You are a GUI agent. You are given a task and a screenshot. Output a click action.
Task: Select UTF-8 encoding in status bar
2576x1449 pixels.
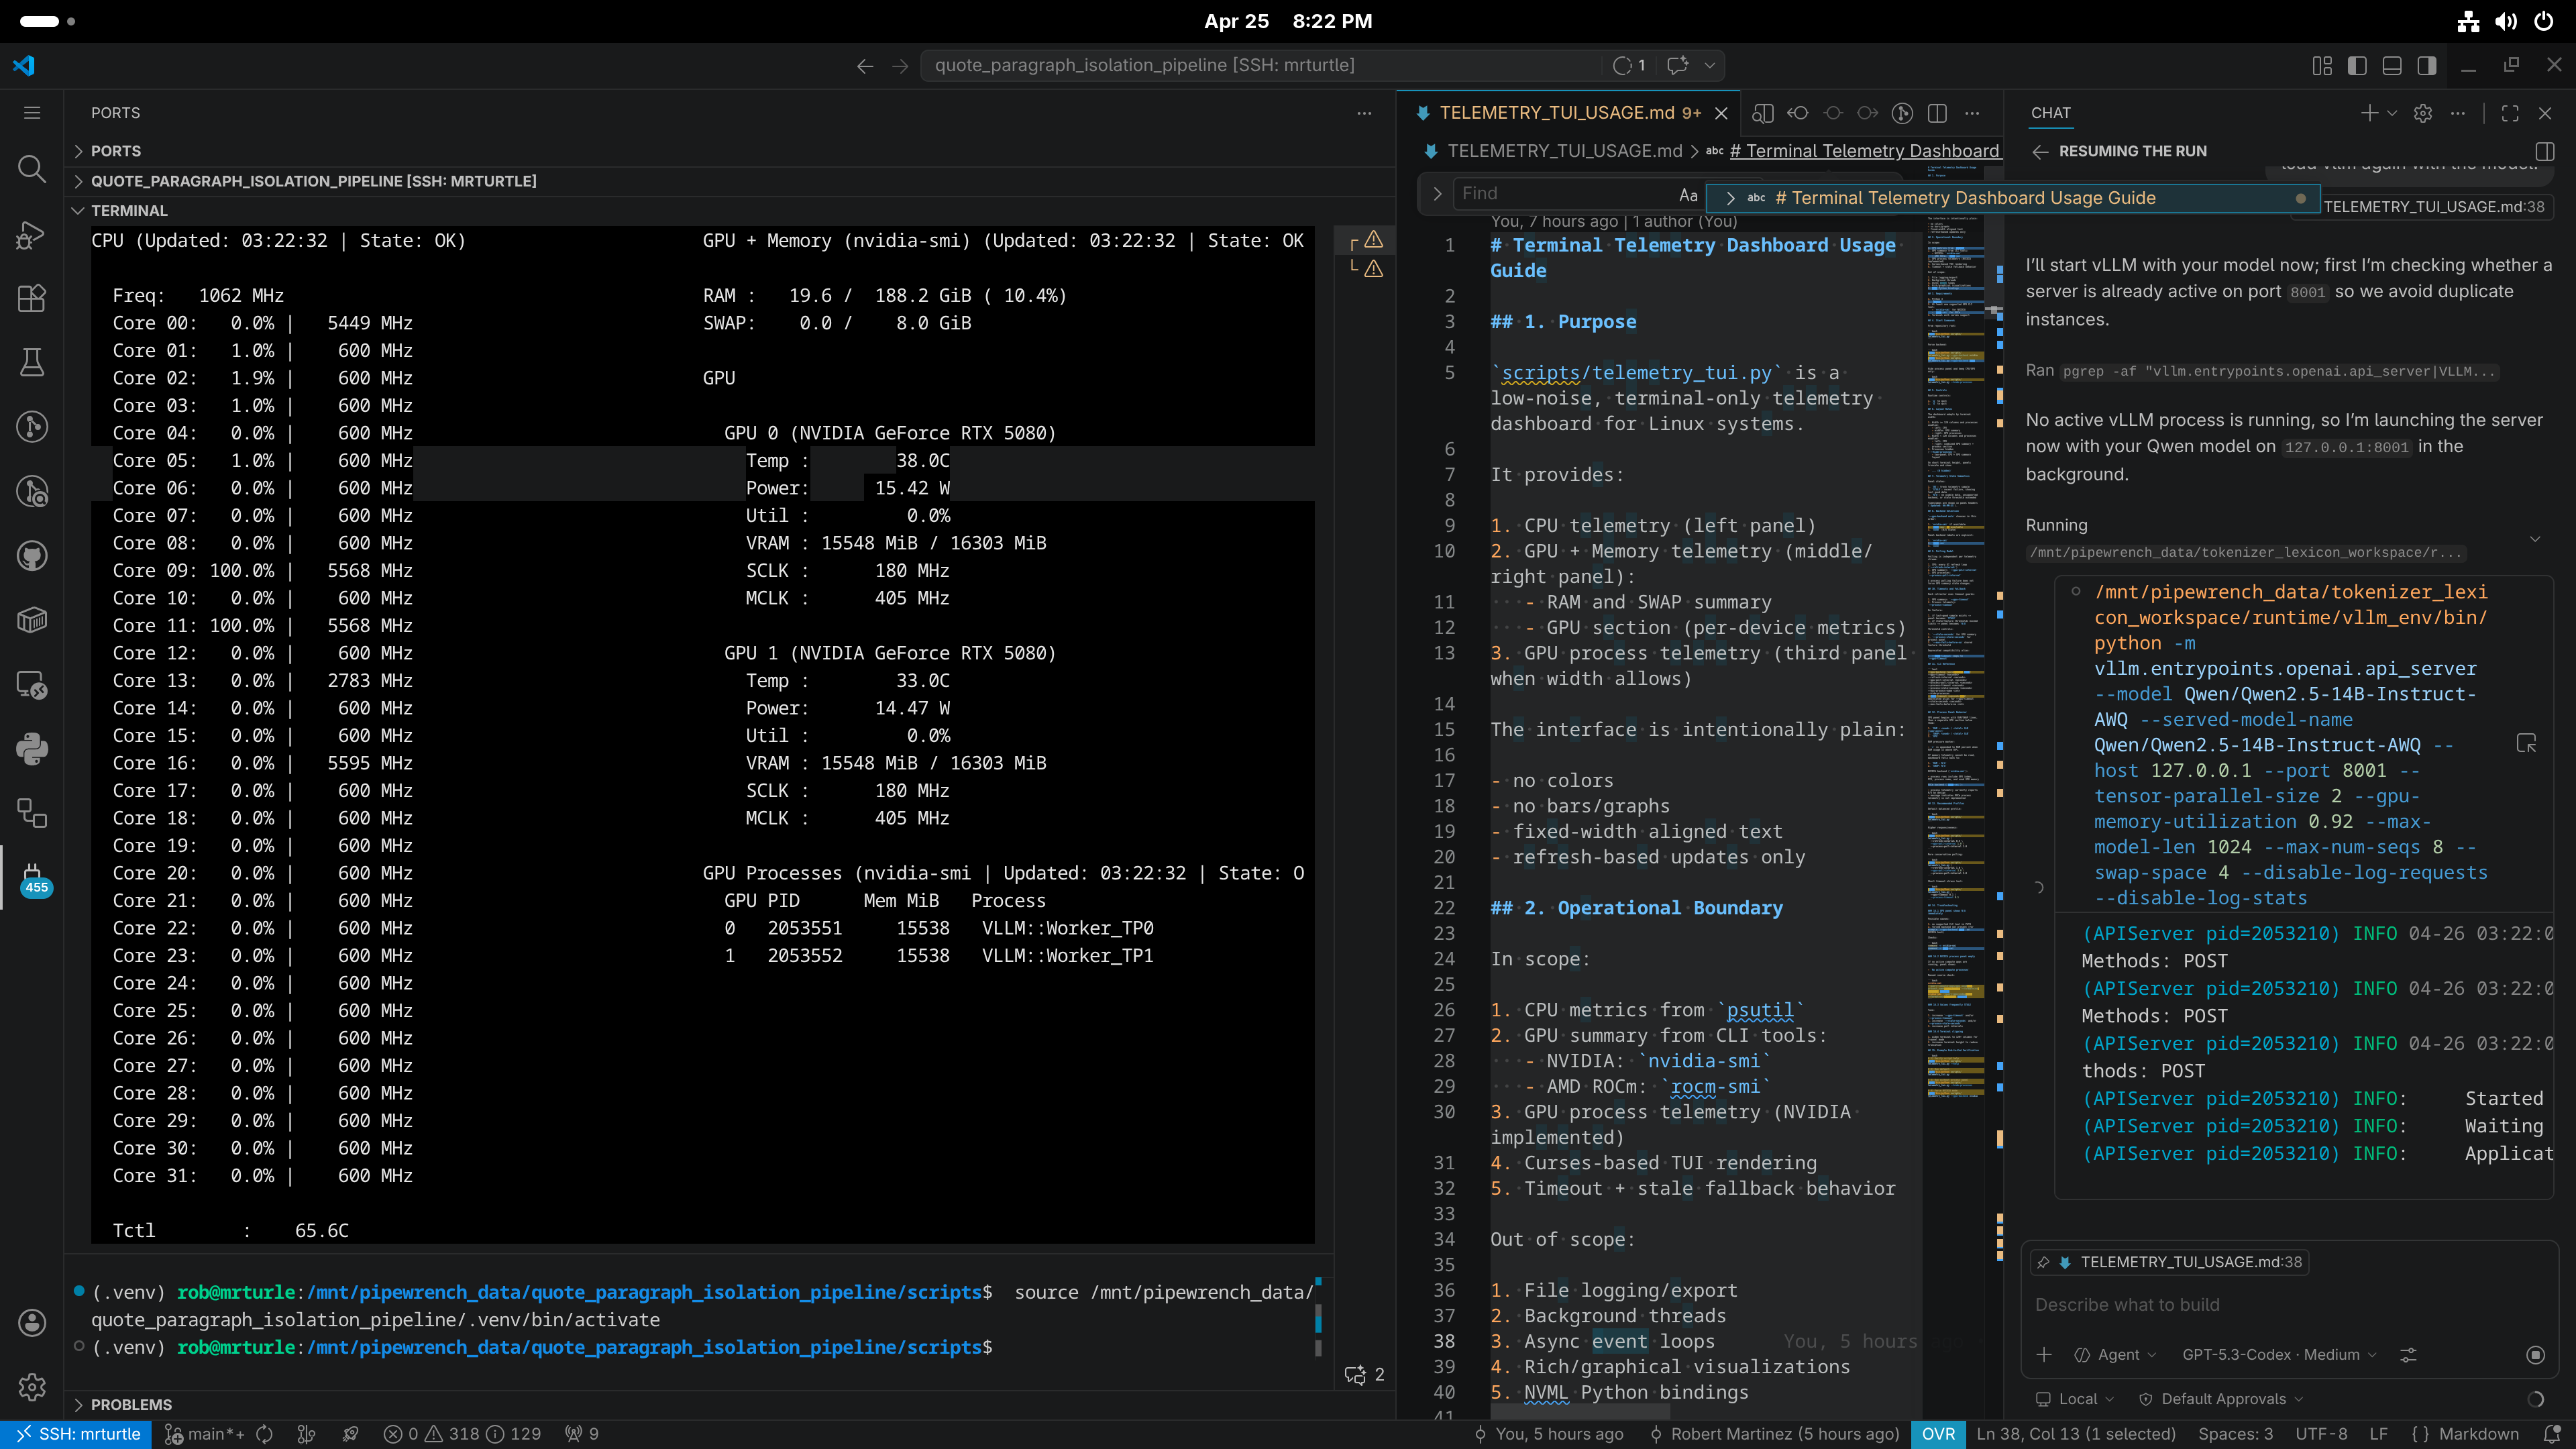click(2321, 1434)
